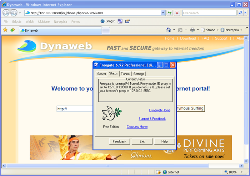Click the SnagIt profile icon
Screen dimensions: 250x176
pyautogui.click(x=127, y=21)
